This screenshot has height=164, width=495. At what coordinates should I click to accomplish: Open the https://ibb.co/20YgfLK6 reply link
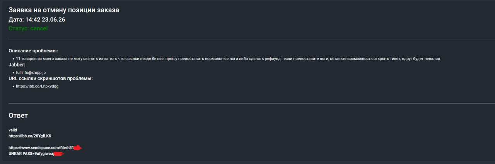30,136
